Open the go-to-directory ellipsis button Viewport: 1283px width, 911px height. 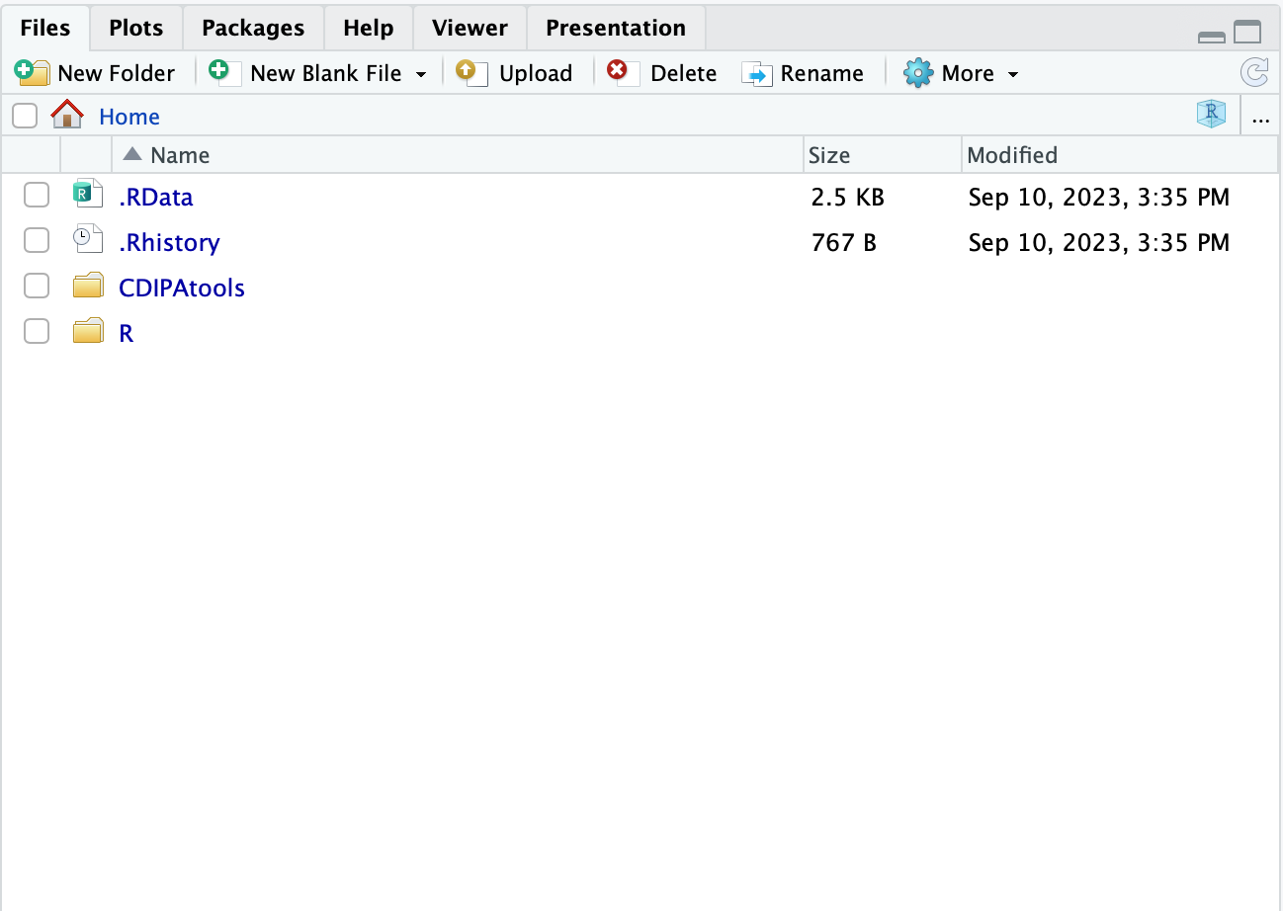pyautogui.click(x=1260, y=118)
